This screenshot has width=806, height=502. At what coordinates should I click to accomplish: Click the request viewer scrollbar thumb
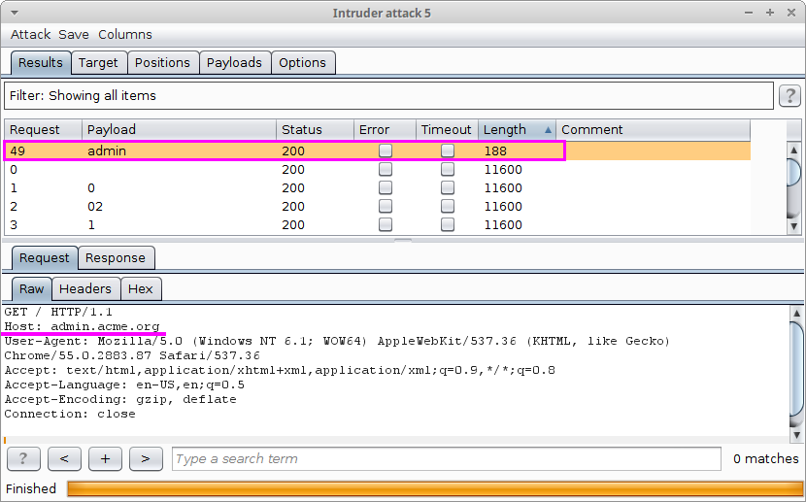point(796,369)
